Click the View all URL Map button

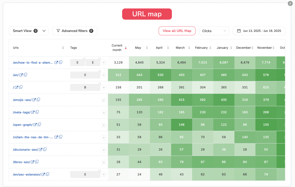coord(177,31)
